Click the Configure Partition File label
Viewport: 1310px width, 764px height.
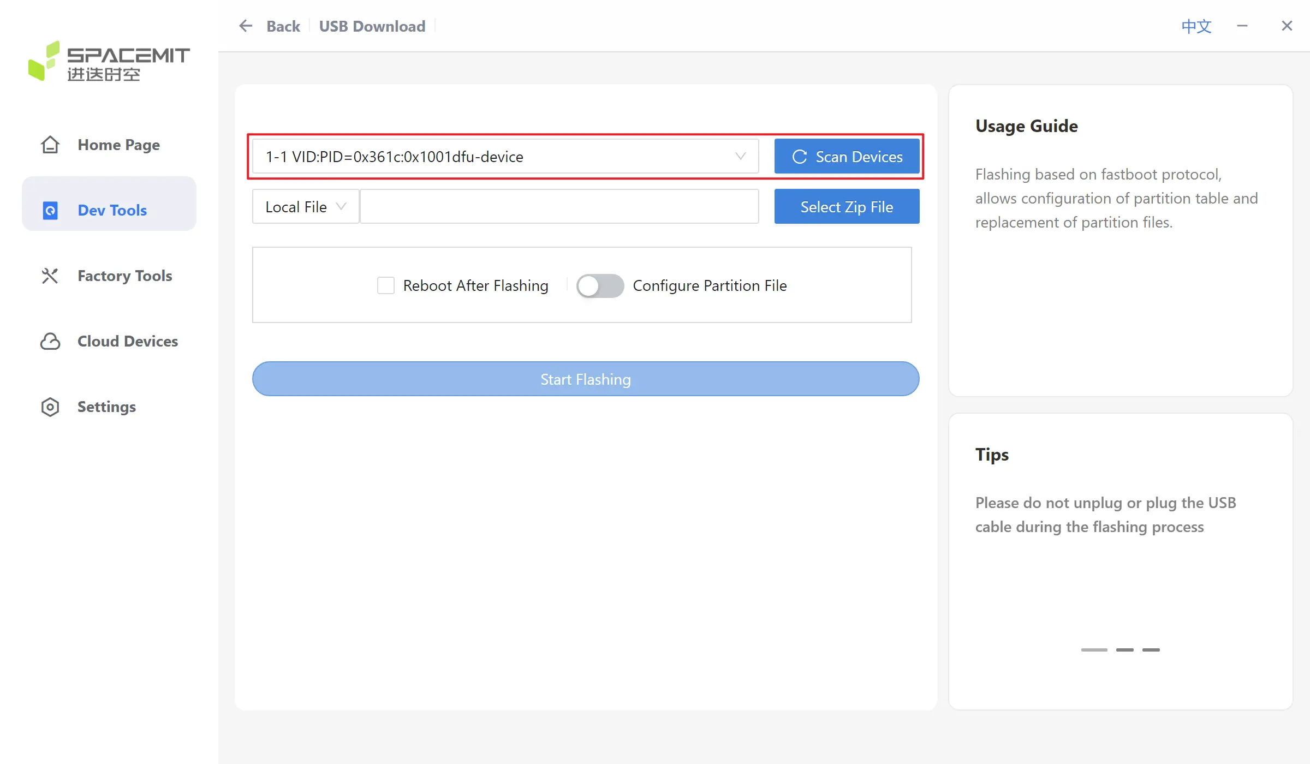[x=710, y=285]
